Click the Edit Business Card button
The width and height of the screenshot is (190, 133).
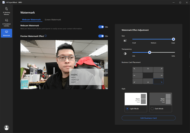click(x=148, y=118)
